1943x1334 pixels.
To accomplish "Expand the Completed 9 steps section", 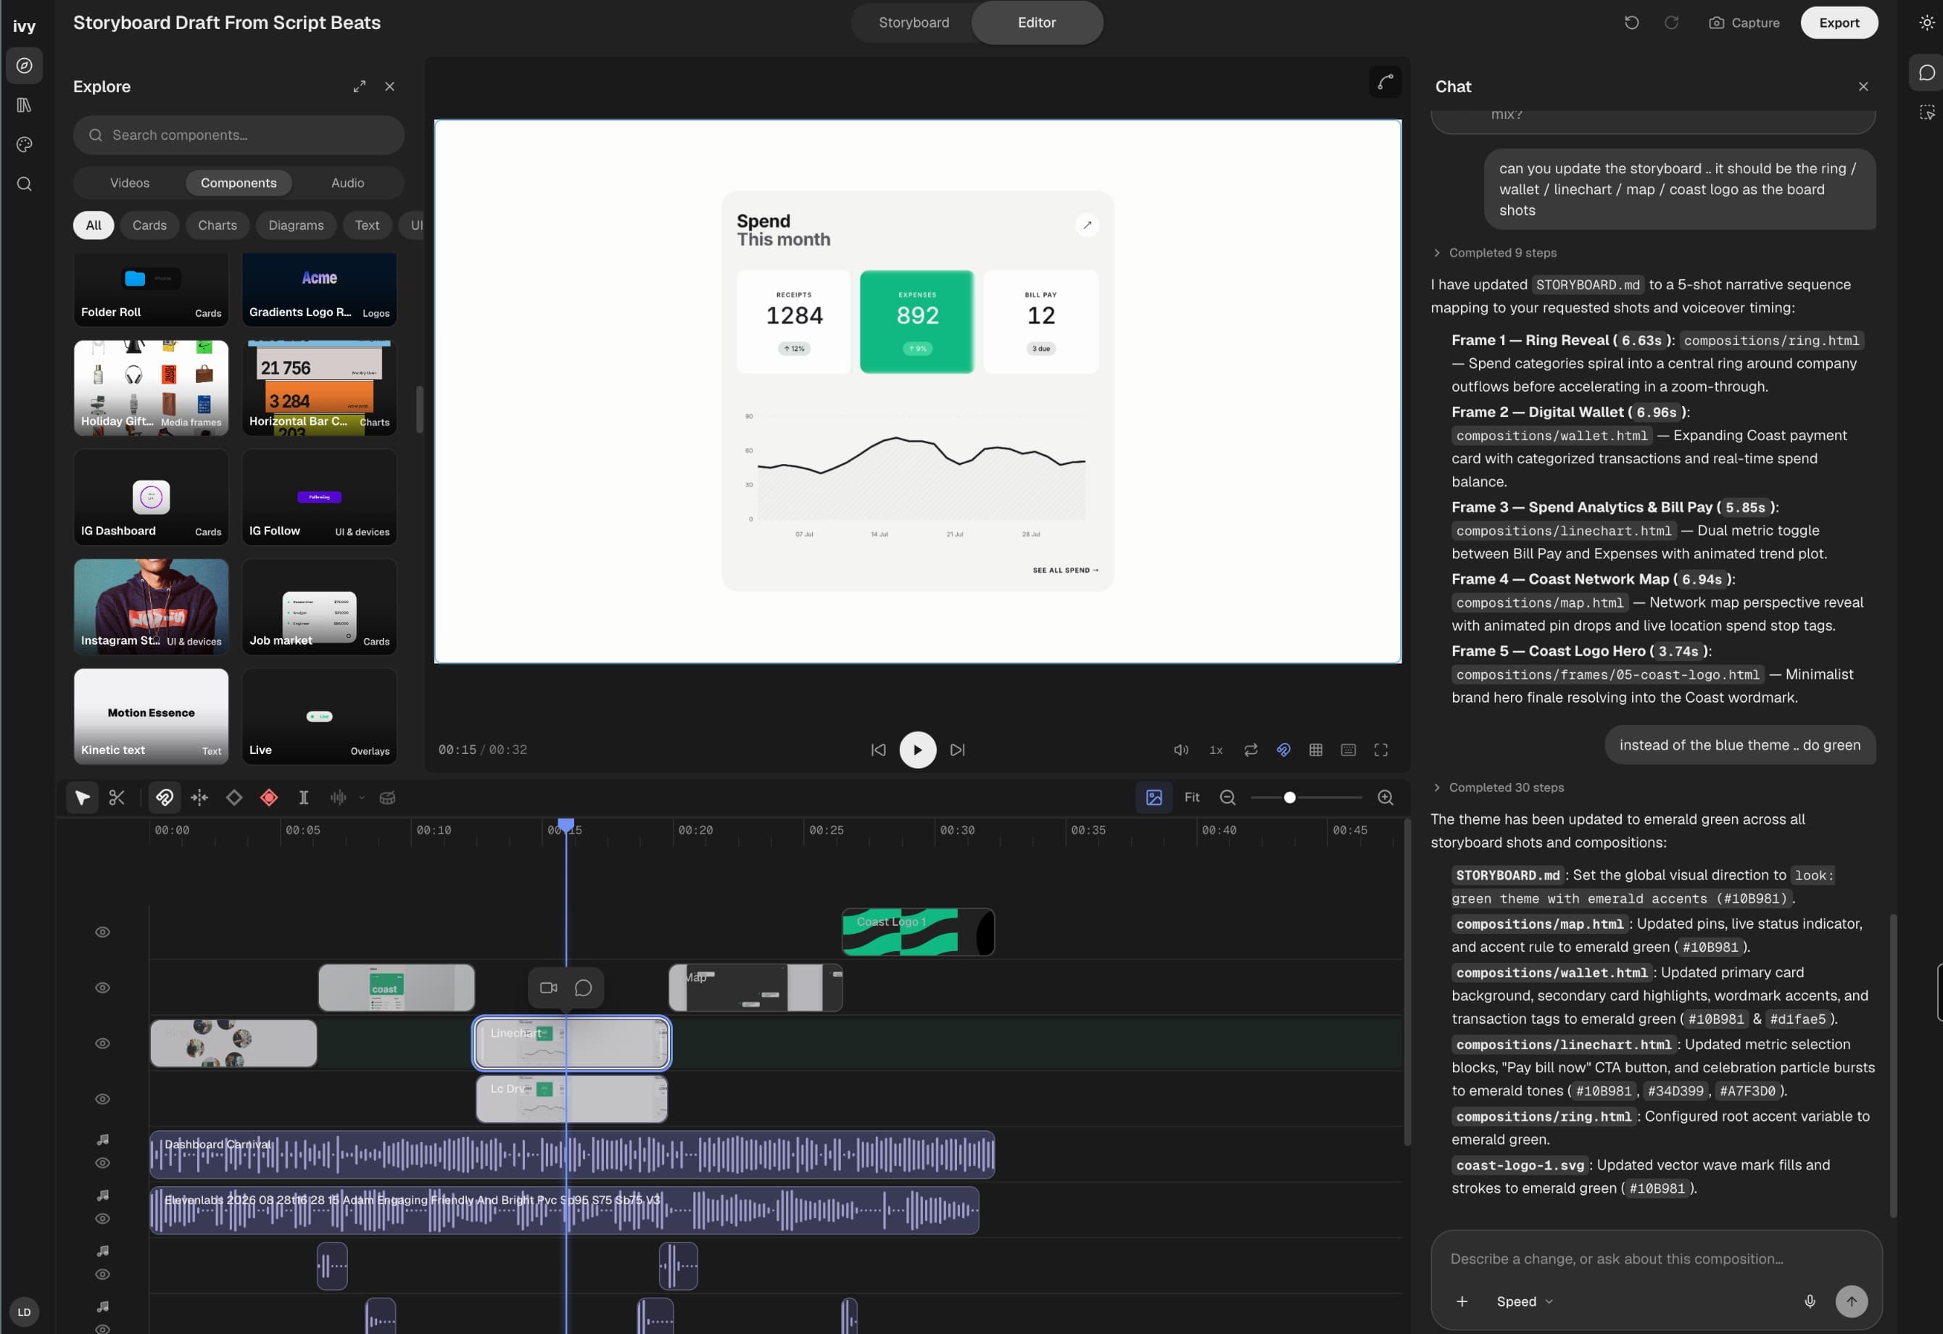I will (x=1495, y=253).
